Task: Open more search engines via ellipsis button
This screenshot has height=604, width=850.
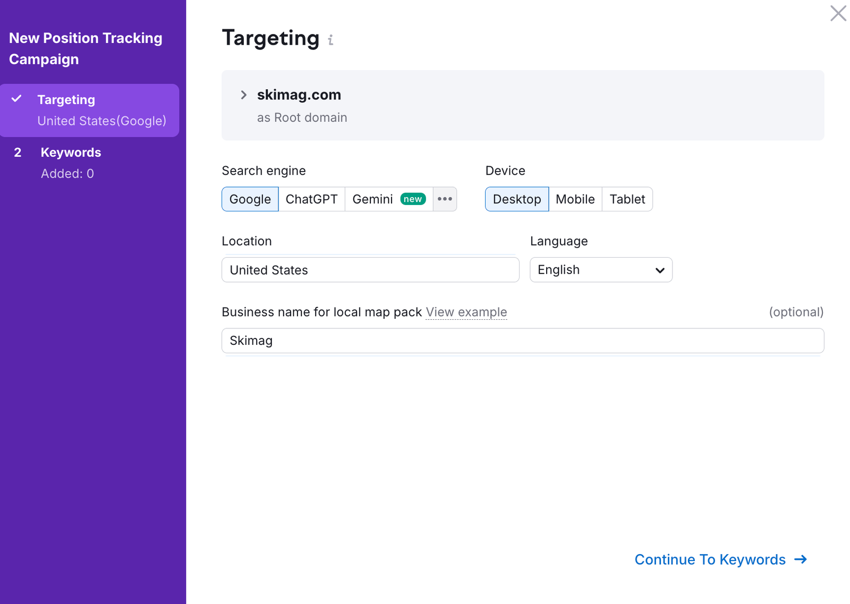Action: 445,199
